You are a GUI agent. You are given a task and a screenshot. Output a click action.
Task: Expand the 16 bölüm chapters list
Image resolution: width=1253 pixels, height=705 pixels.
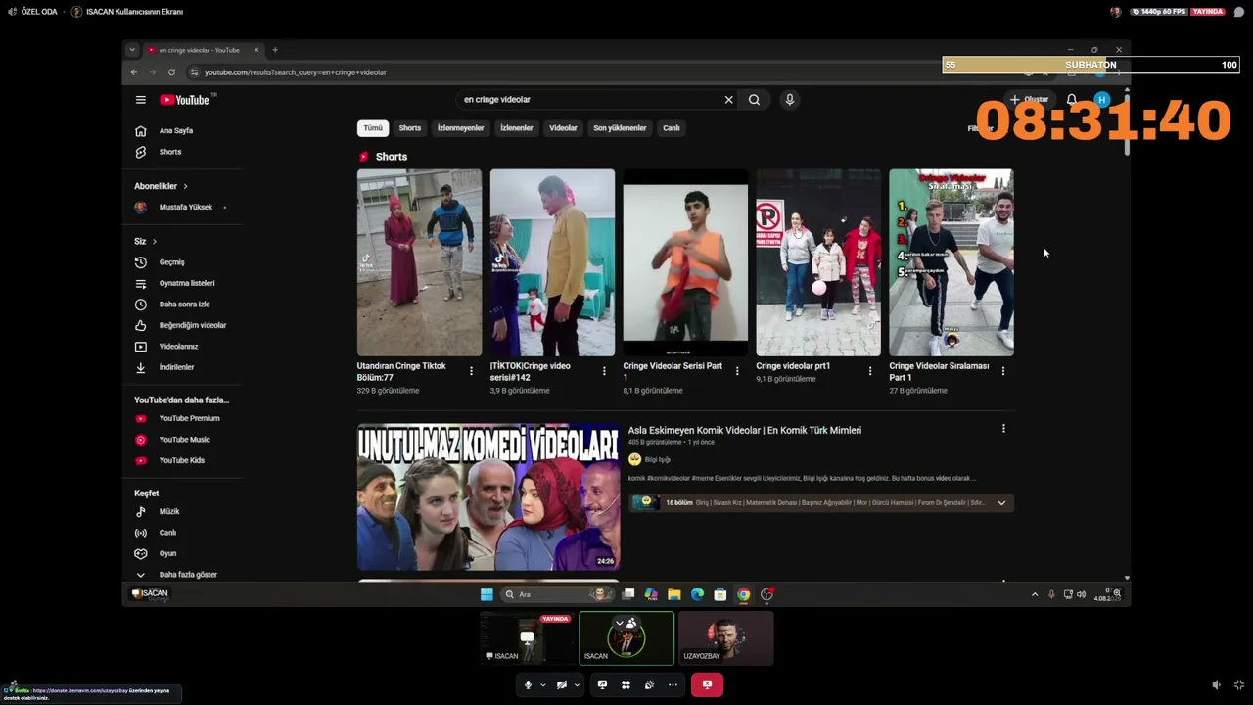point(1001,503)
